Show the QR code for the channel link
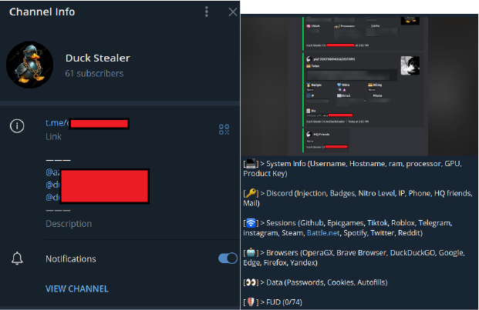The width and height of the screenshot is (479, 310). click(x=224, y=129)
